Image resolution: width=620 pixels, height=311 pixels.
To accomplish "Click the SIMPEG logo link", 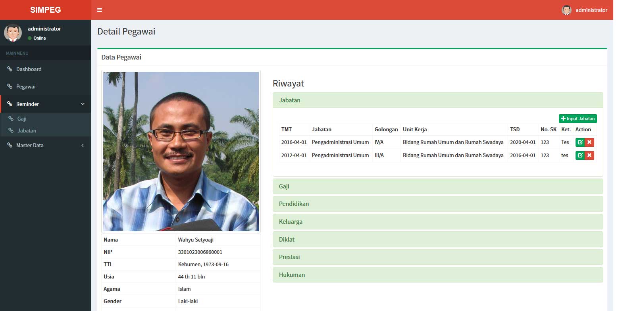I will tap(46, 10).
